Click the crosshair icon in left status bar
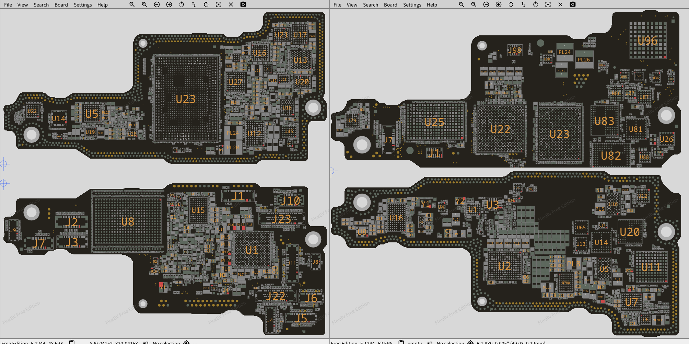This screenshot has height=344, width=689. pyautogui.click(x=186, y=342)
